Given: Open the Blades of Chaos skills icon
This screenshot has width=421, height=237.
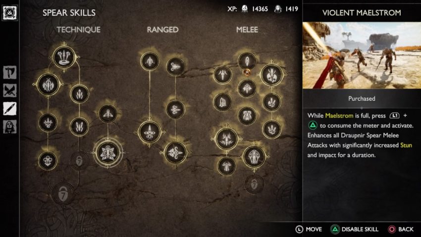Looking at the screenshot, I should point(10,90).
